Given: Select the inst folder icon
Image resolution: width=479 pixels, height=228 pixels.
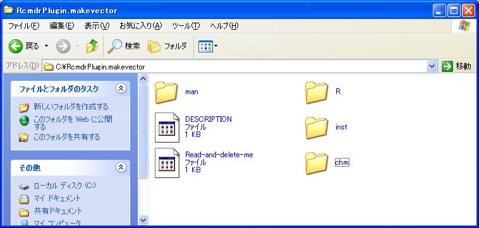Looking at the screenshot, I should tap(317, 128).
